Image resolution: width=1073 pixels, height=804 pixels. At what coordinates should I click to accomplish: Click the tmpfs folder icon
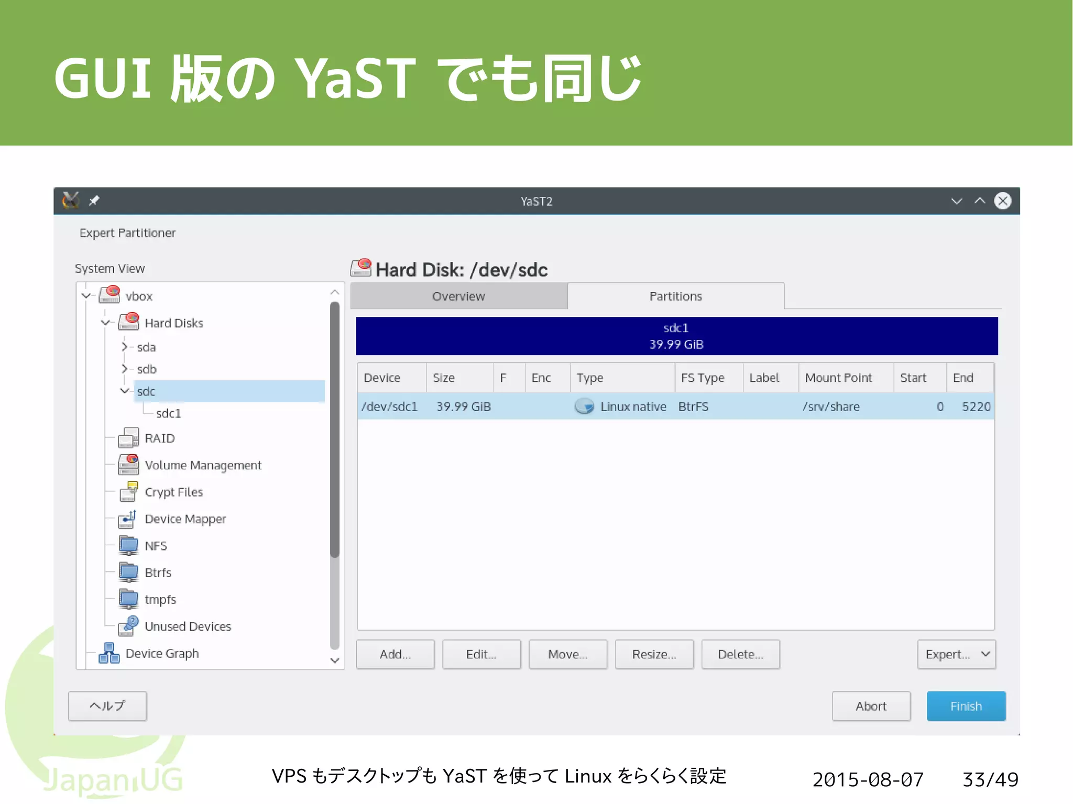click(129, 599)
